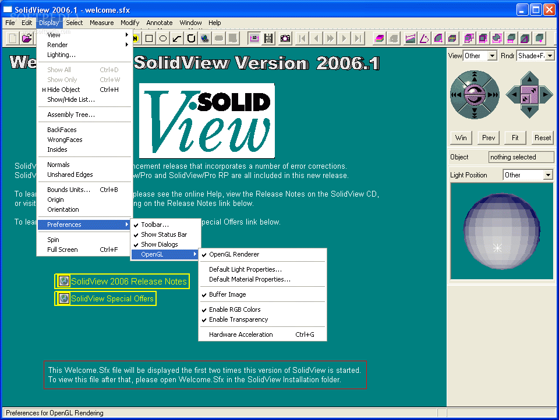Click the pan-down arrow on pan pad
The width and height of the screenshot is (559, 420).
pyautogui.click(x=530, y=111)
